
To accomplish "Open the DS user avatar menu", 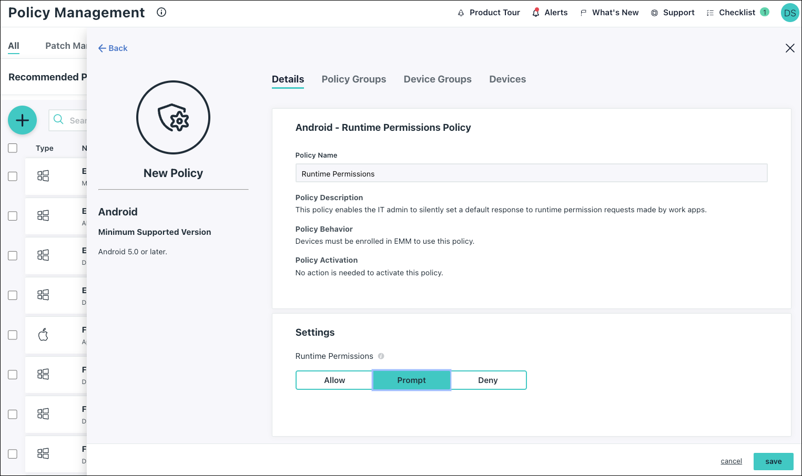I will 789,13.
